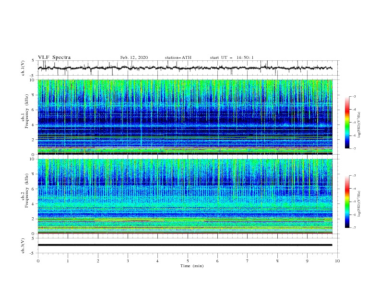Click the "ch.3(V)" axis label
The width and height of the screenshot is (380, 293).
[23, 246]
